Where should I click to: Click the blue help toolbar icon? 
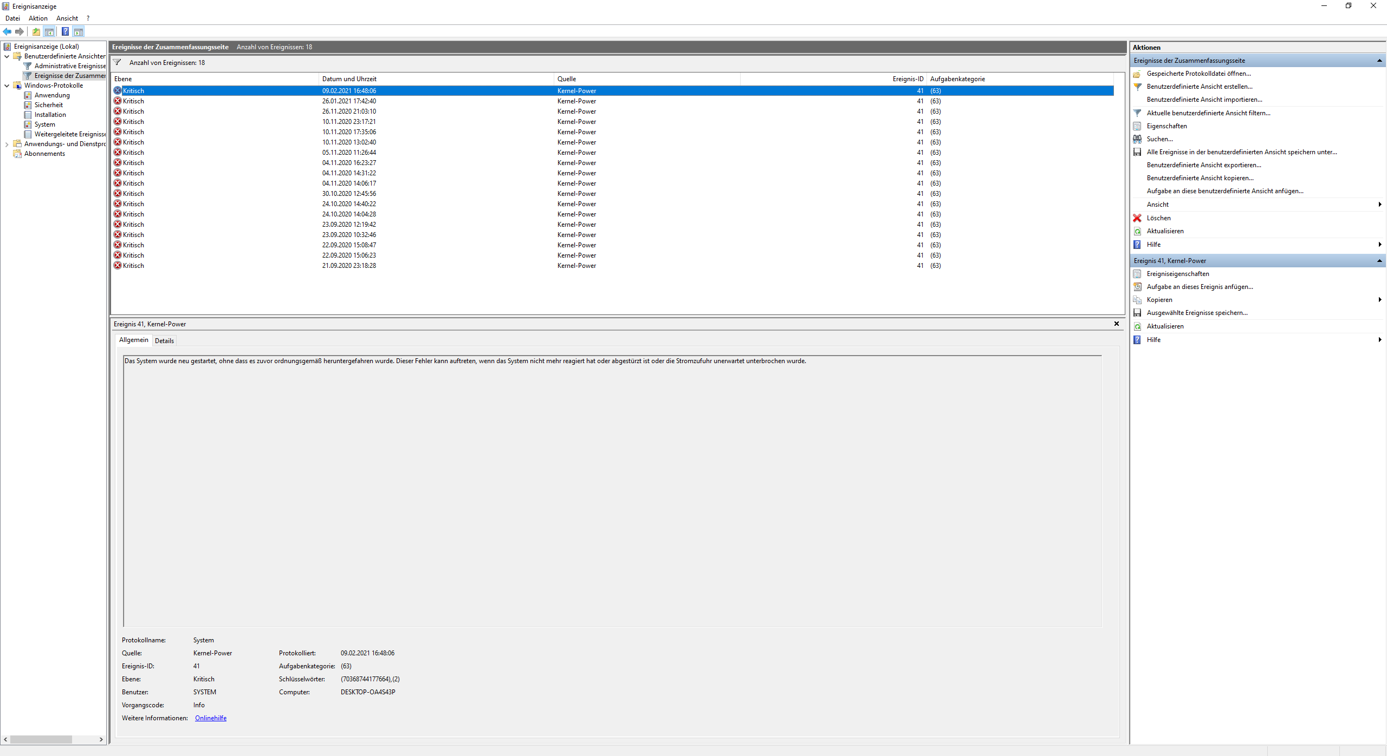(x=65, y=31)
